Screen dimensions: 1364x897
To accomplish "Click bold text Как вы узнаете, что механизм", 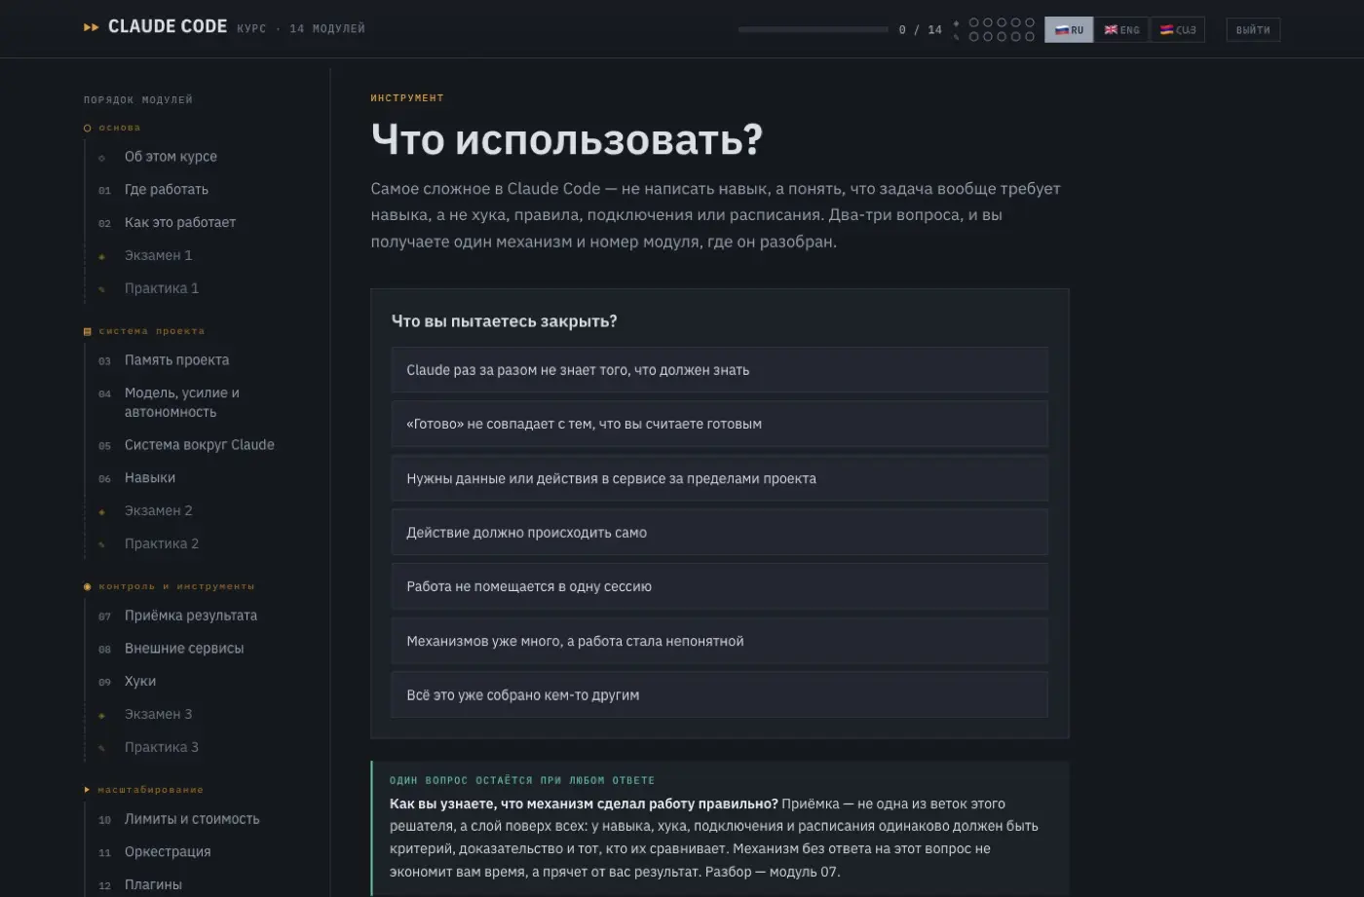I will click(584, 804).
